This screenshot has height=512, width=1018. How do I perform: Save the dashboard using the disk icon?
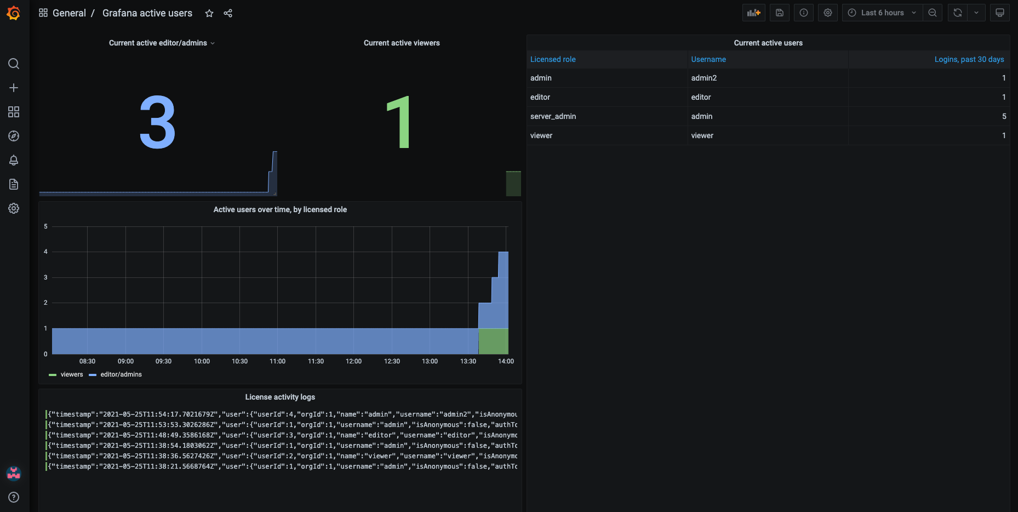tap(780, 13)
